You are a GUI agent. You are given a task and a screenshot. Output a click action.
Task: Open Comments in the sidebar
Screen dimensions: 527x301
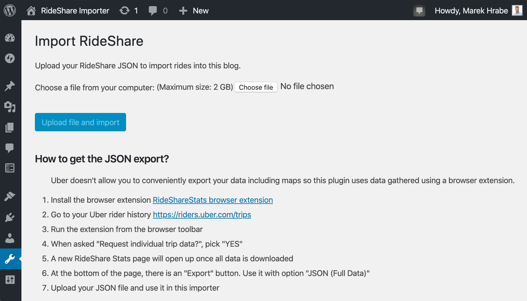point(10,148)
